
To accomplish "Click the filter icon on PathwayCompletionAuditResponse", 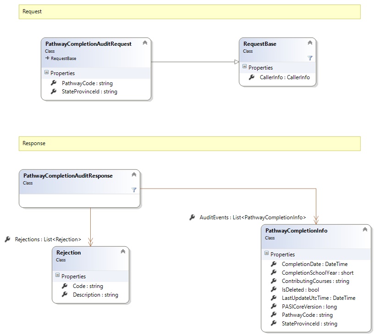I will (134, 190).
